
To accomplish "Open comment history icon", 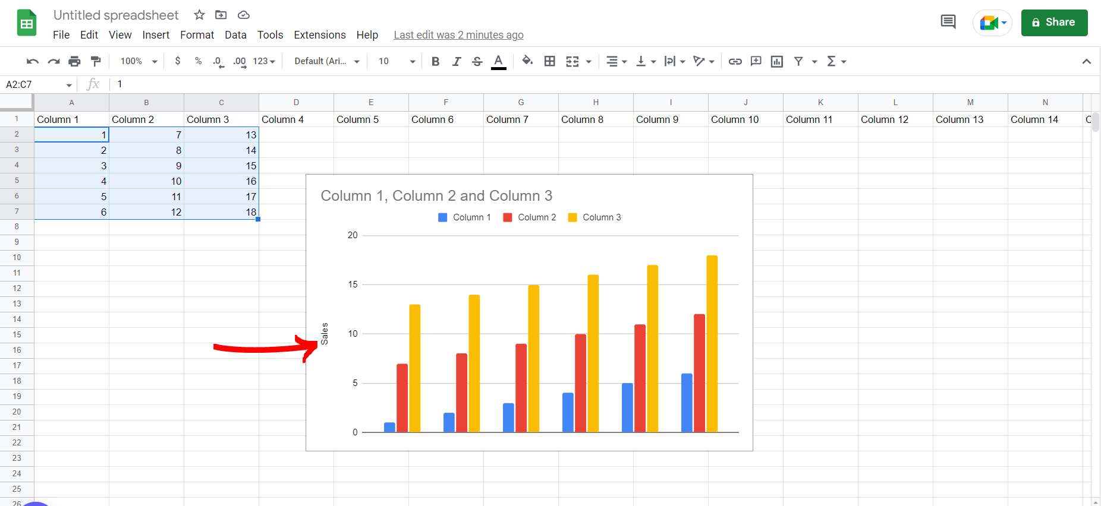I will (948, 23).
